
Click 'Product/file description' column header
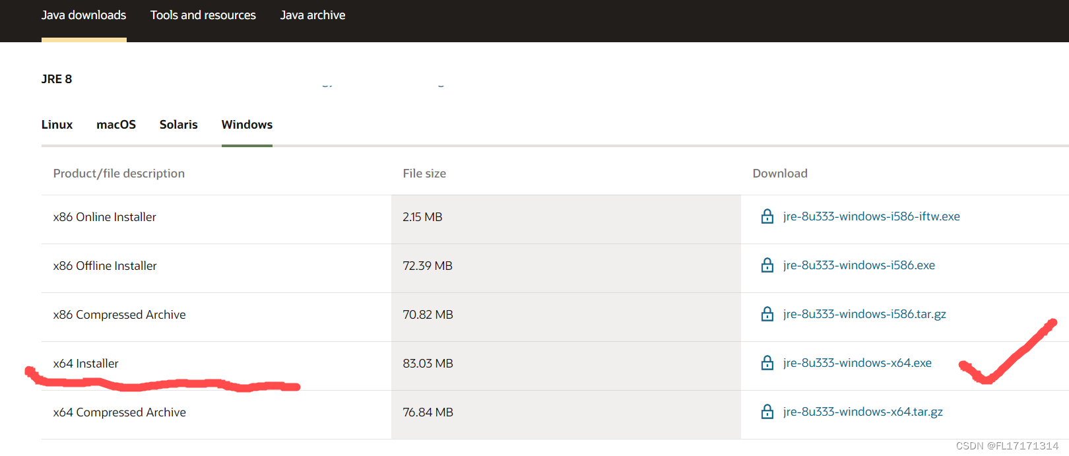point(119,174)
